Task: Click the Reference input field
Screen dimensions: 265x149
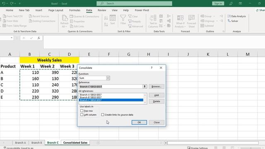Action: click(x=111, y=87)
